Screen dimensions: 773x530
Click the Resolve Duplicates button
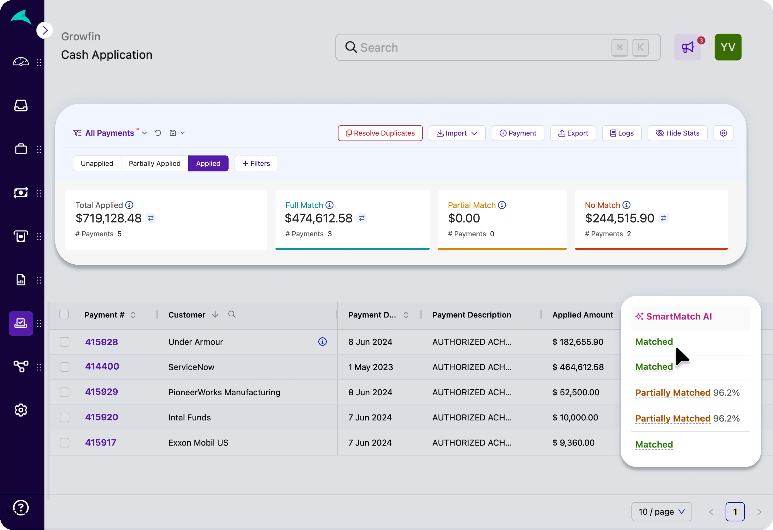(380, 133)
